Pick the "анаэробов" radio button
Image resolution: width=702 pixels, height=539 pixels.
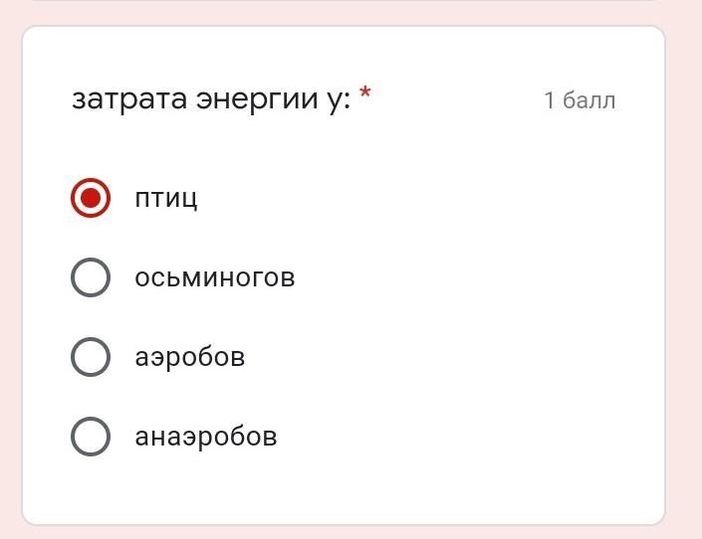91,437
